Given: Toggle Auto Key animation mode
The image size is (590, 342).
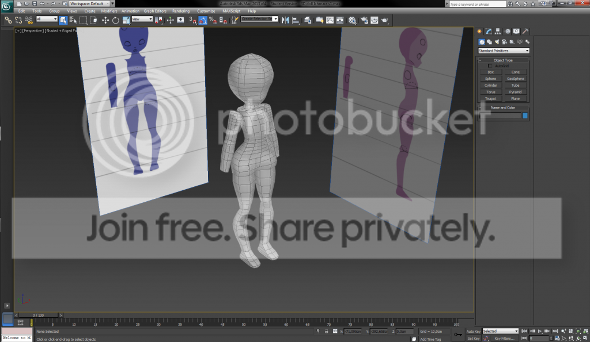Looking at the screenshot, I should [x=474, y=332].
